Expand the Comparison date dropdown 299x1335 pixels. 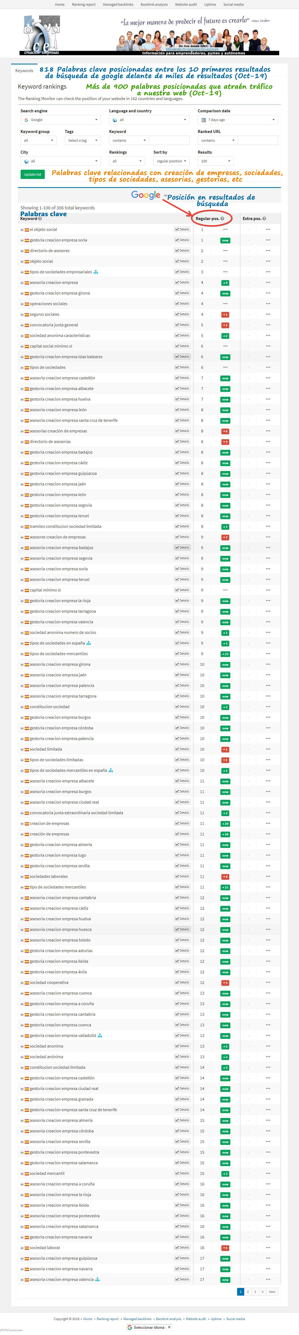(x=237, y=120)
